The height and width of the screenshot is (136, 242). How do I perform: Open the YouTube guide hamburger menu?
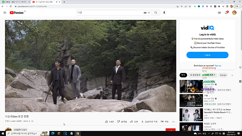coord(5,13)
